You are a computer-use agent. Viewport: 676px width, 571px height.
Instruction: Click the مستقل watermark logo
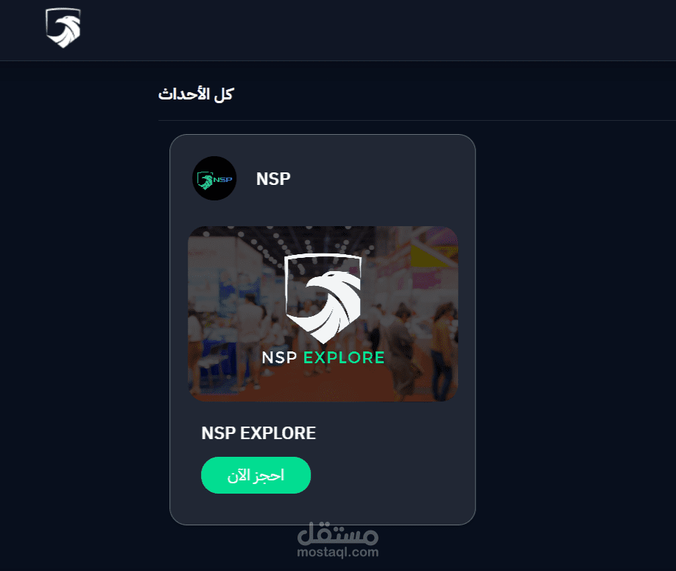coord(337,533)
